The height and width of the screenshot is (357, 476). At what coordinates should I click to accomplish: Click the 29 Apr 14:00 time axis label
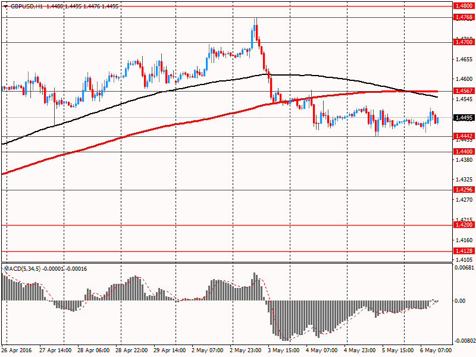click(x=170, y=350)
